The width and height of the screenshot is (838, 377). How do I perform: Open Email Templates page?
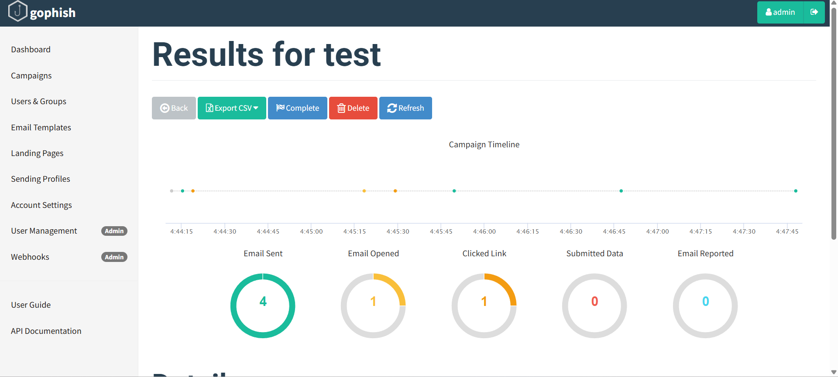[x=41, y=127]
